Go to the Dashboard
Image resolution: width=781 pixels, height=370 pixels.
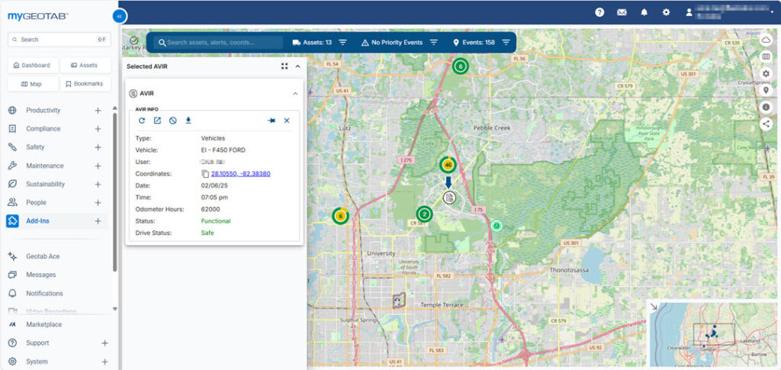[33, 66]
